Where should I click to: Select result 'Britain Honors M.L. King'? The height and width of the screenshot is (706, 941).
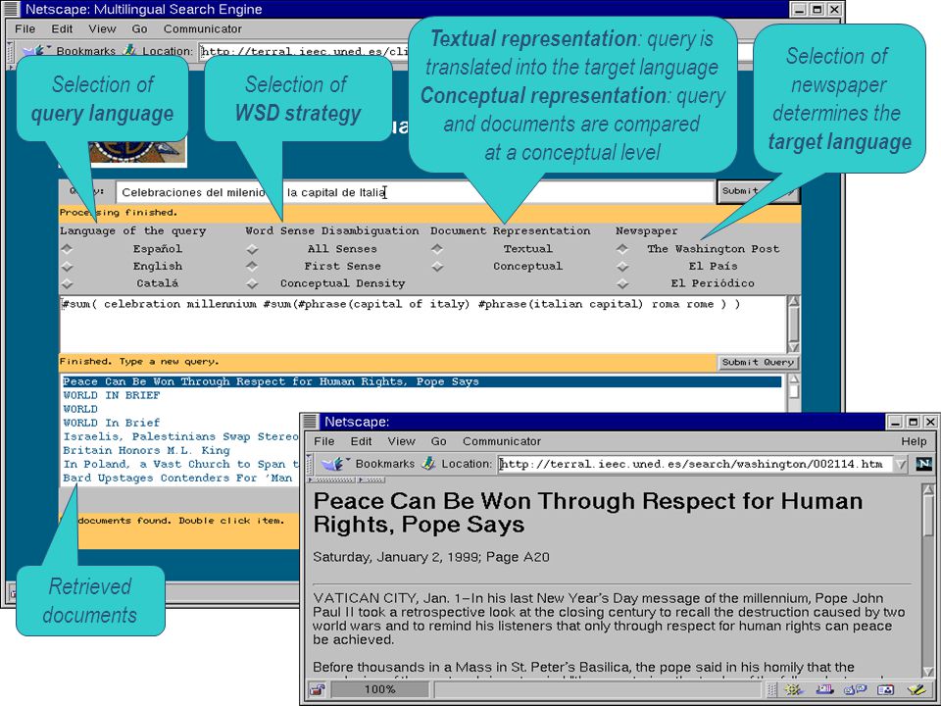146,450
